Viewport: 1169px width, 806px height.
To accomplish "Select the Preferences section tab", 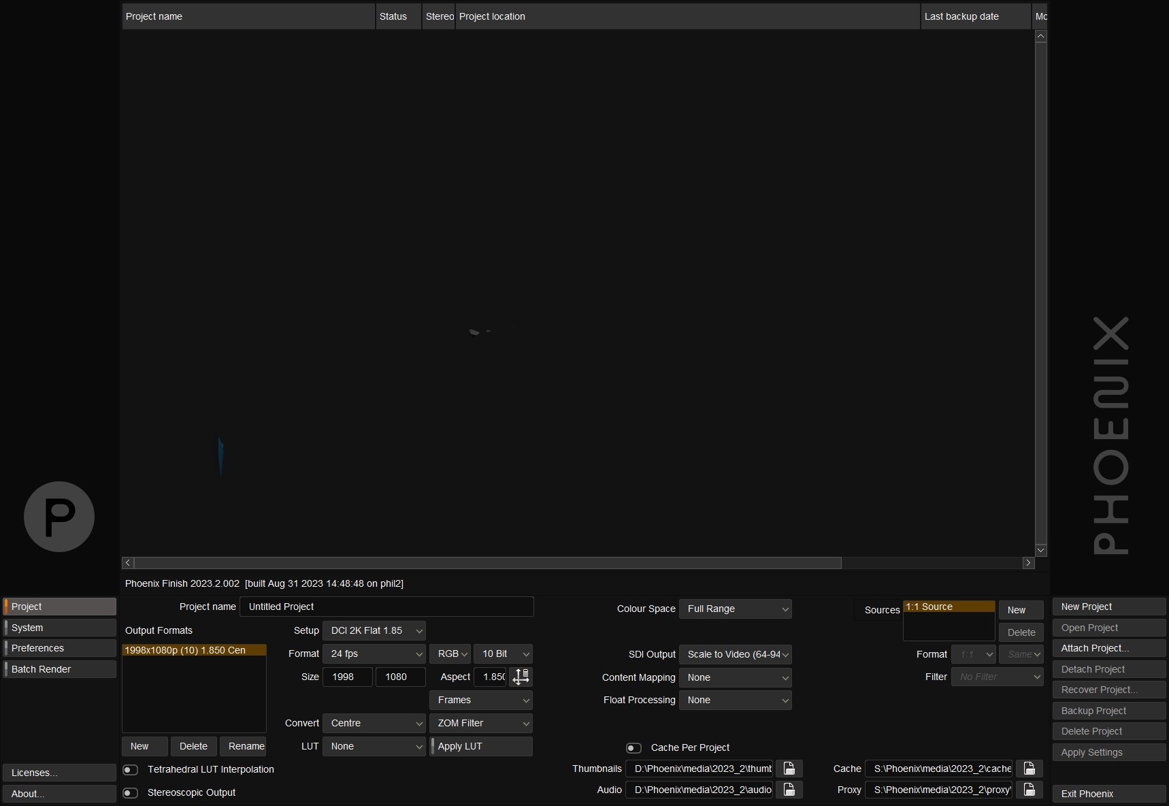I will 60,648.
